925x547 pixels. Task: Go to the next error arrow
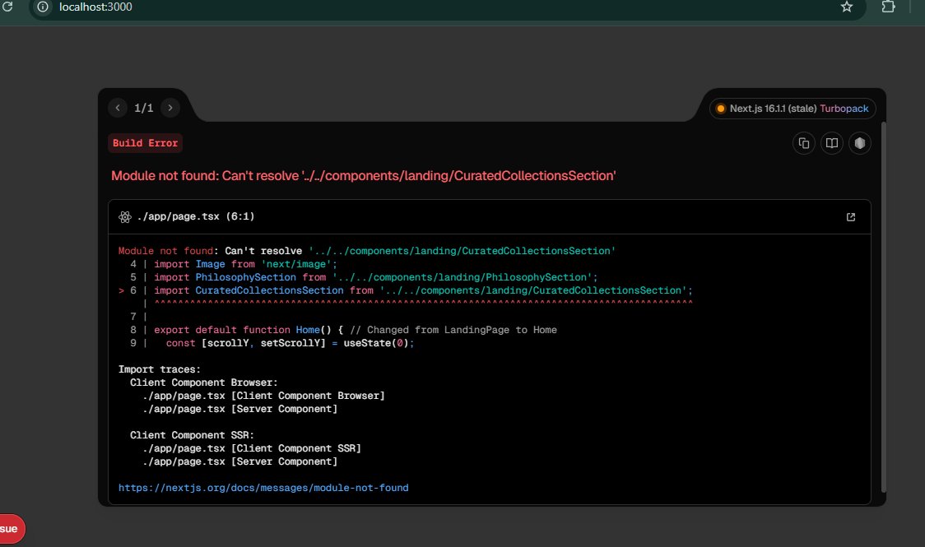[170, 108]
